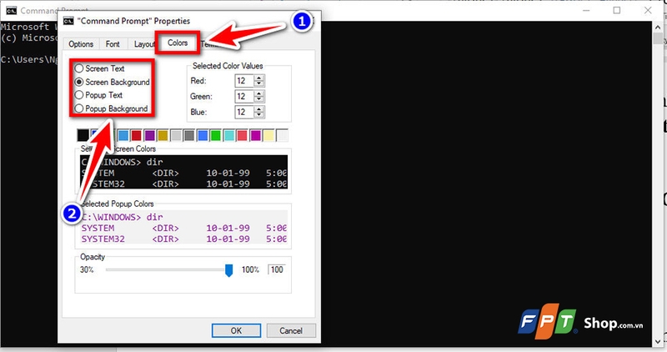Go to the Colors tab
The height and width of the screenshot is (352, 667).
tap(178, 43)
